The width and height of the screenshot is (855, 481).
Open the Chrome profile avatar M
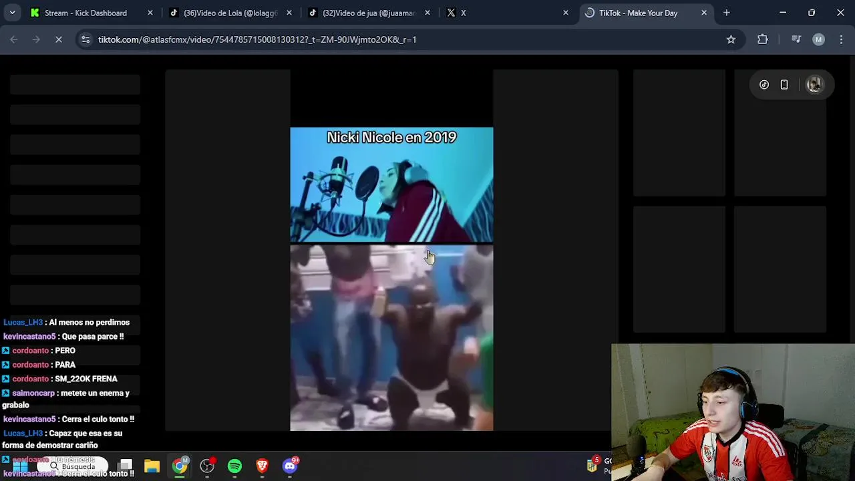[x=818, y=39]
